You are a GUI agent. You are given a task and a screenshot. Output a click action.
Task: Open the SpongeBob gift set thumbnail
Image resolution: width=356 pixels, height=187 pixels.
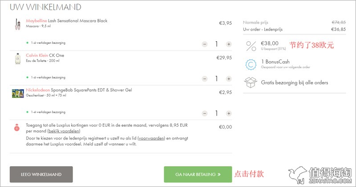click(x=18, y=93)
